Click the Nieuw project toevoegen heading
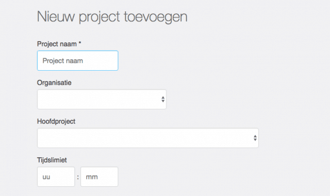This screenshot has height=196, width=330. click(x=112, y=17)
